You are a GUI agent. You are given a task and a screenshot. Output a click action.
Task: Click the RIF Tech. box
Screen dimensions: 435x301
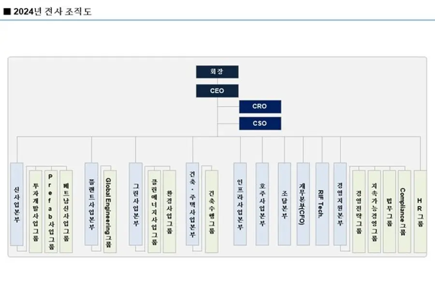(322, 204)
